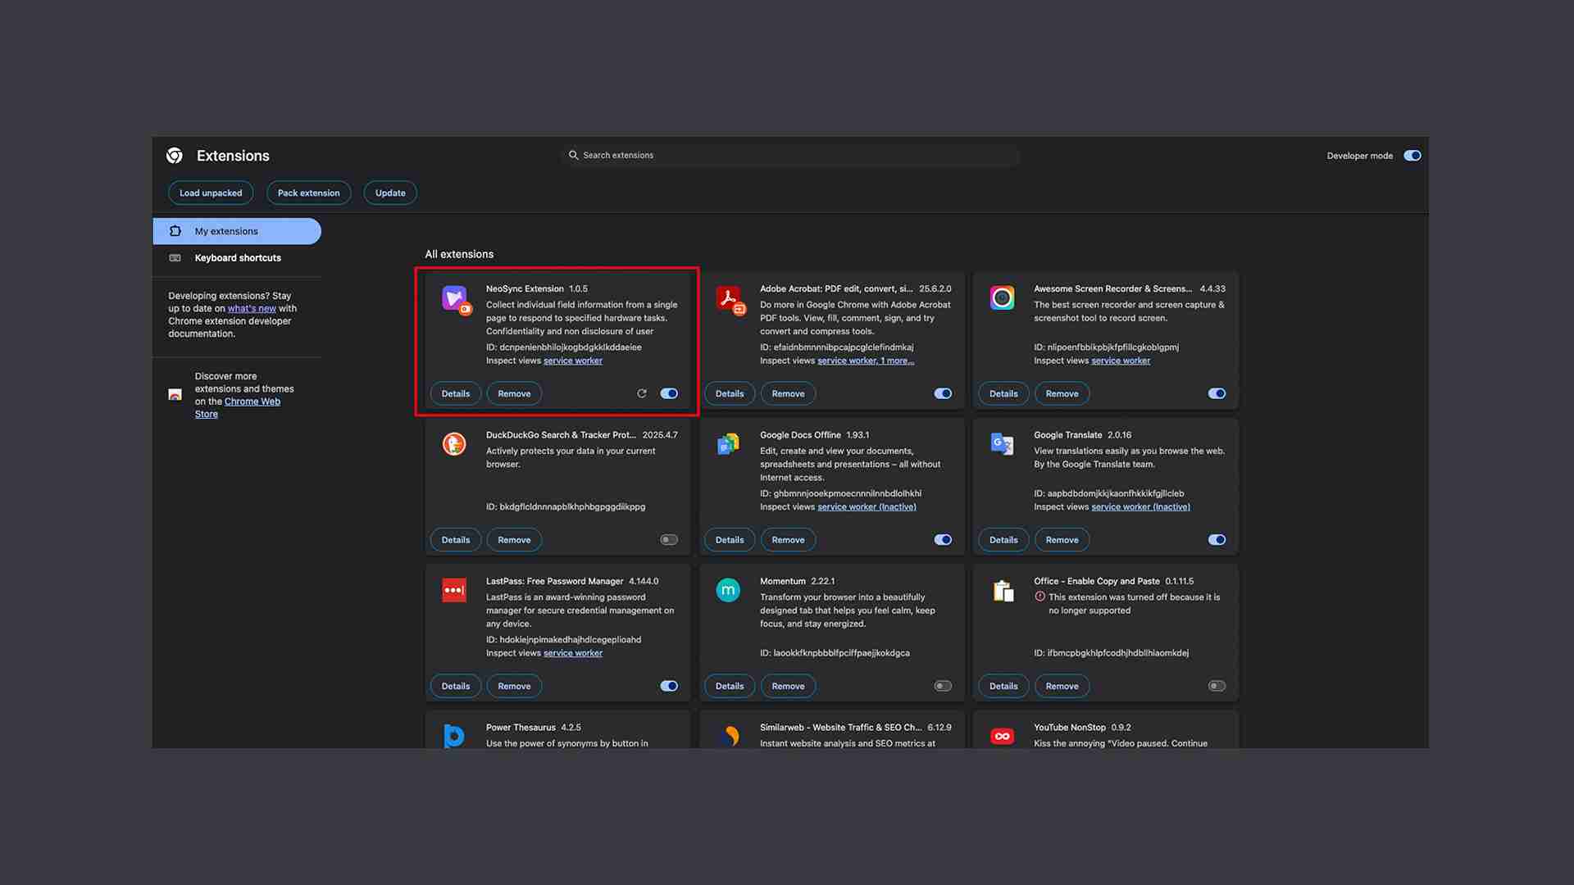The width and height of the screenshot is (1574, 885).
Task: Enable the DuckDuckGo extension toggle
Action: (x=669, y=540)
